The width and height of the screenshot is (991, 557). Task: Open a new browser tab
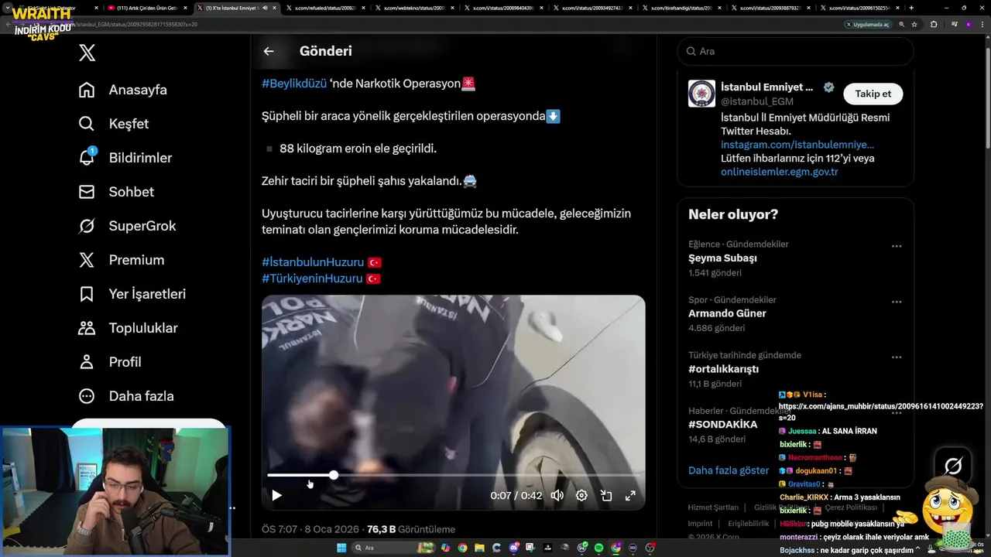[x=911, y=8]
